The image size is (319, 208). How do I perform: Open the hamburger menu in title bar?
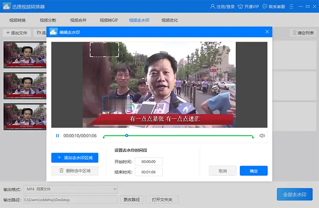point(291,6)
